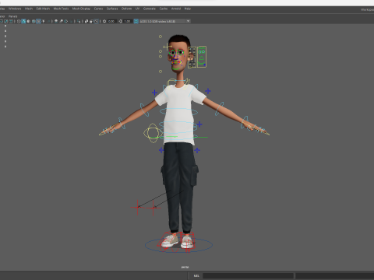Click the exposure value field 0.00

click(x=111, y=21)
